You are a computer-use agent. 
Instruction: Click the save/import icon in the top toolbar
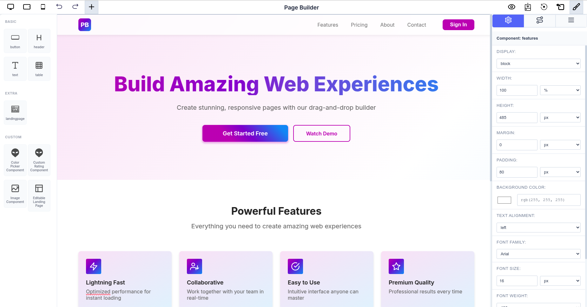point(527,7)
